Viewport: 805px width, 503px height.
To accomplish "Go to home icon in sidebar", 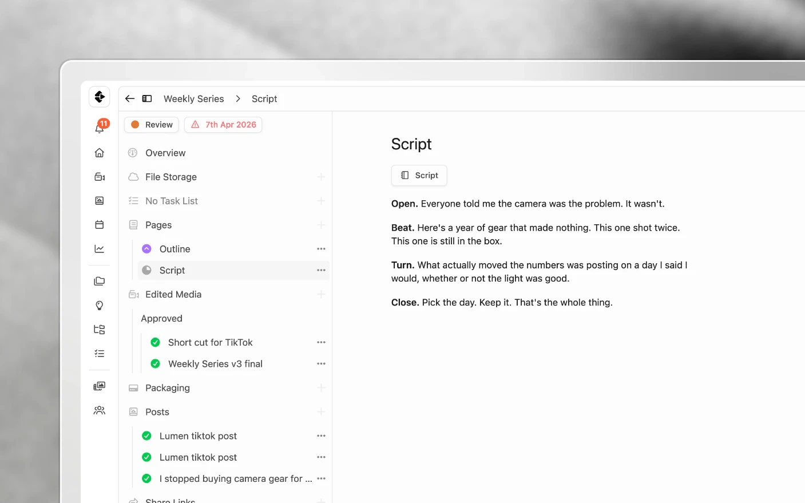I will click(100, 153).
